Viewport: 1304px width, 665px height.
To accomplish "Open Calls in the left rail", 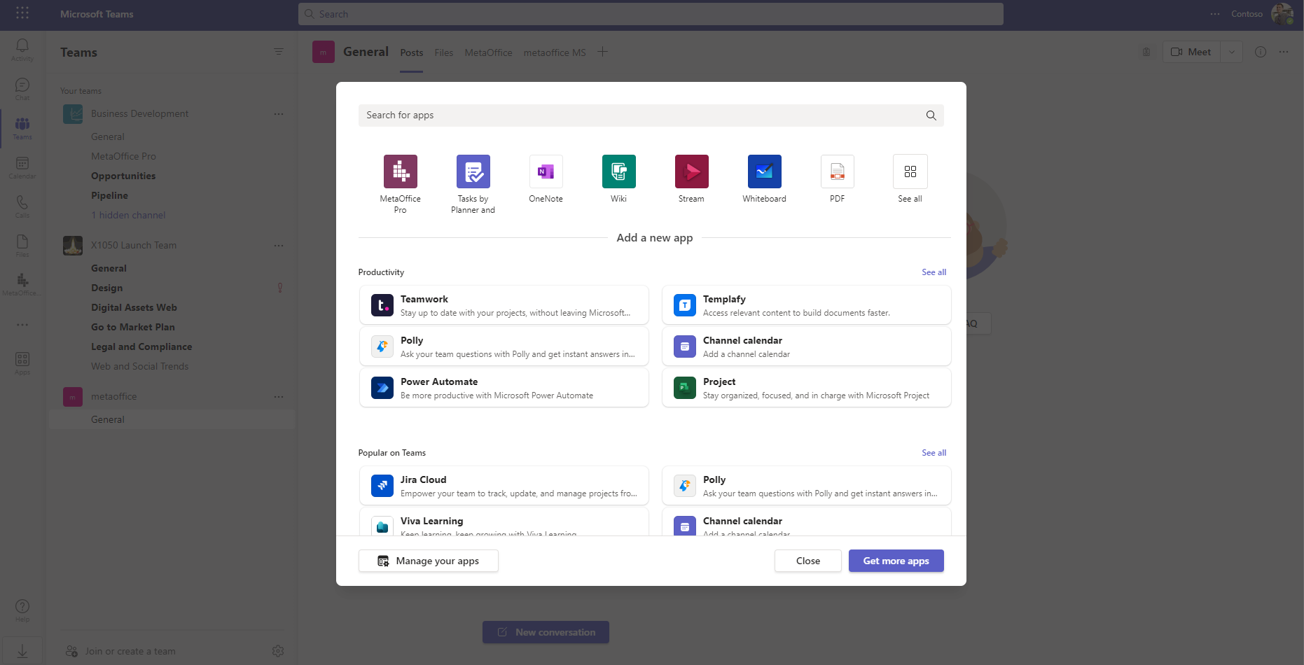I will point(22,206).
